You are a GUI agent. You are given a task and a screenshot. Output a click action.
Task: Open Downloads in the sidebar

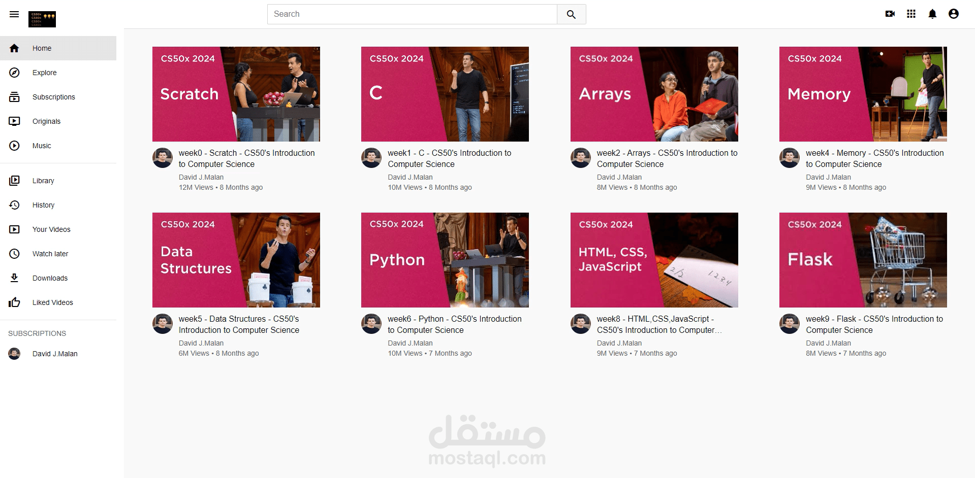pos(58,278)
